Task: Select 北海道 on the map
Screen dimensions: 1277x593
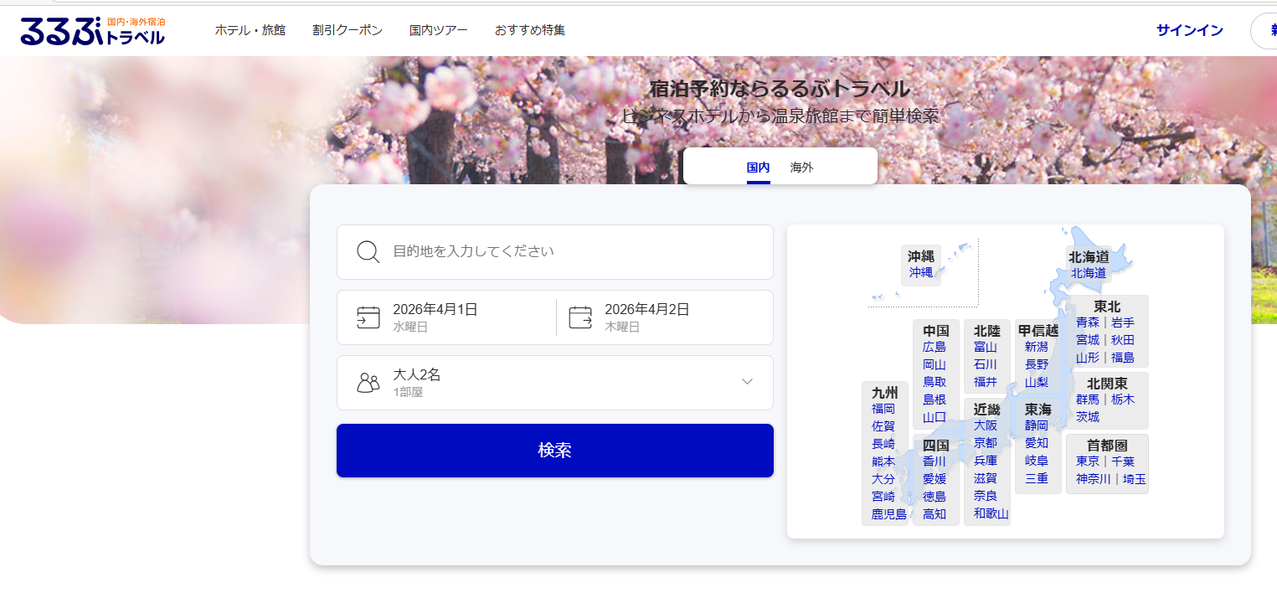Action: (1088, 273)
